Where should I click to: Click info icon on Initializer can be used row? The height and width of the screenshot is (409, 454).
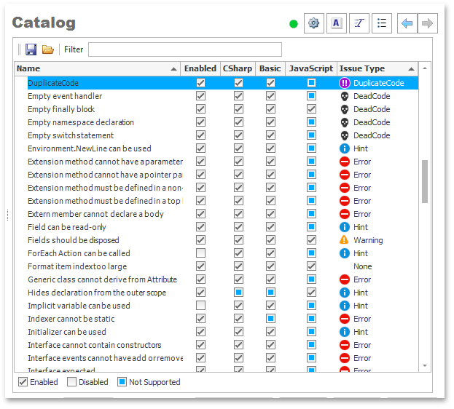pos(344,332)
